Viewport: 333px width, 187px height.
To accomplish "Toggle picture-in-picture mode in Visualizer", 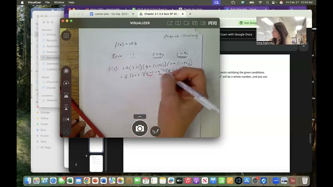I will (187, 23).
